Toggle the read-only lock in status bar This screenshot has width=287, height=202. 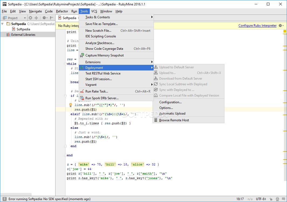(x=271, y=199)
